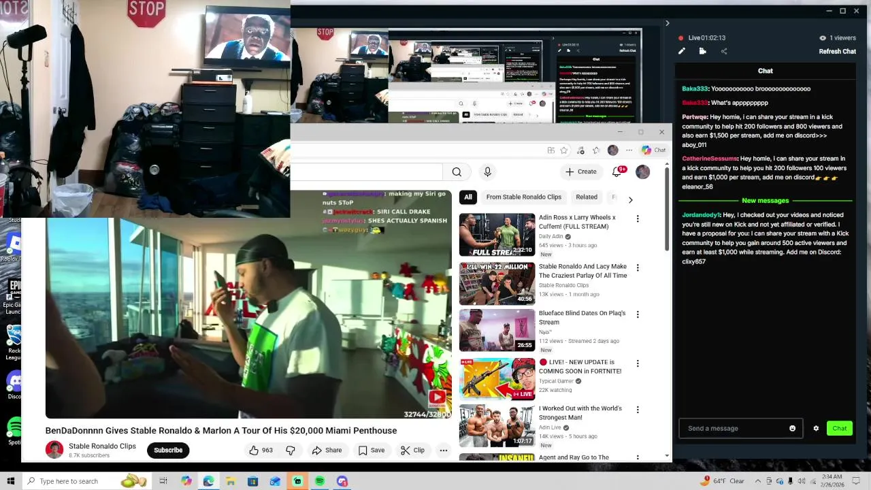Screen dimensions: 871x490
Task: Click the folder icon in stream panel
Action: (702, 51)
